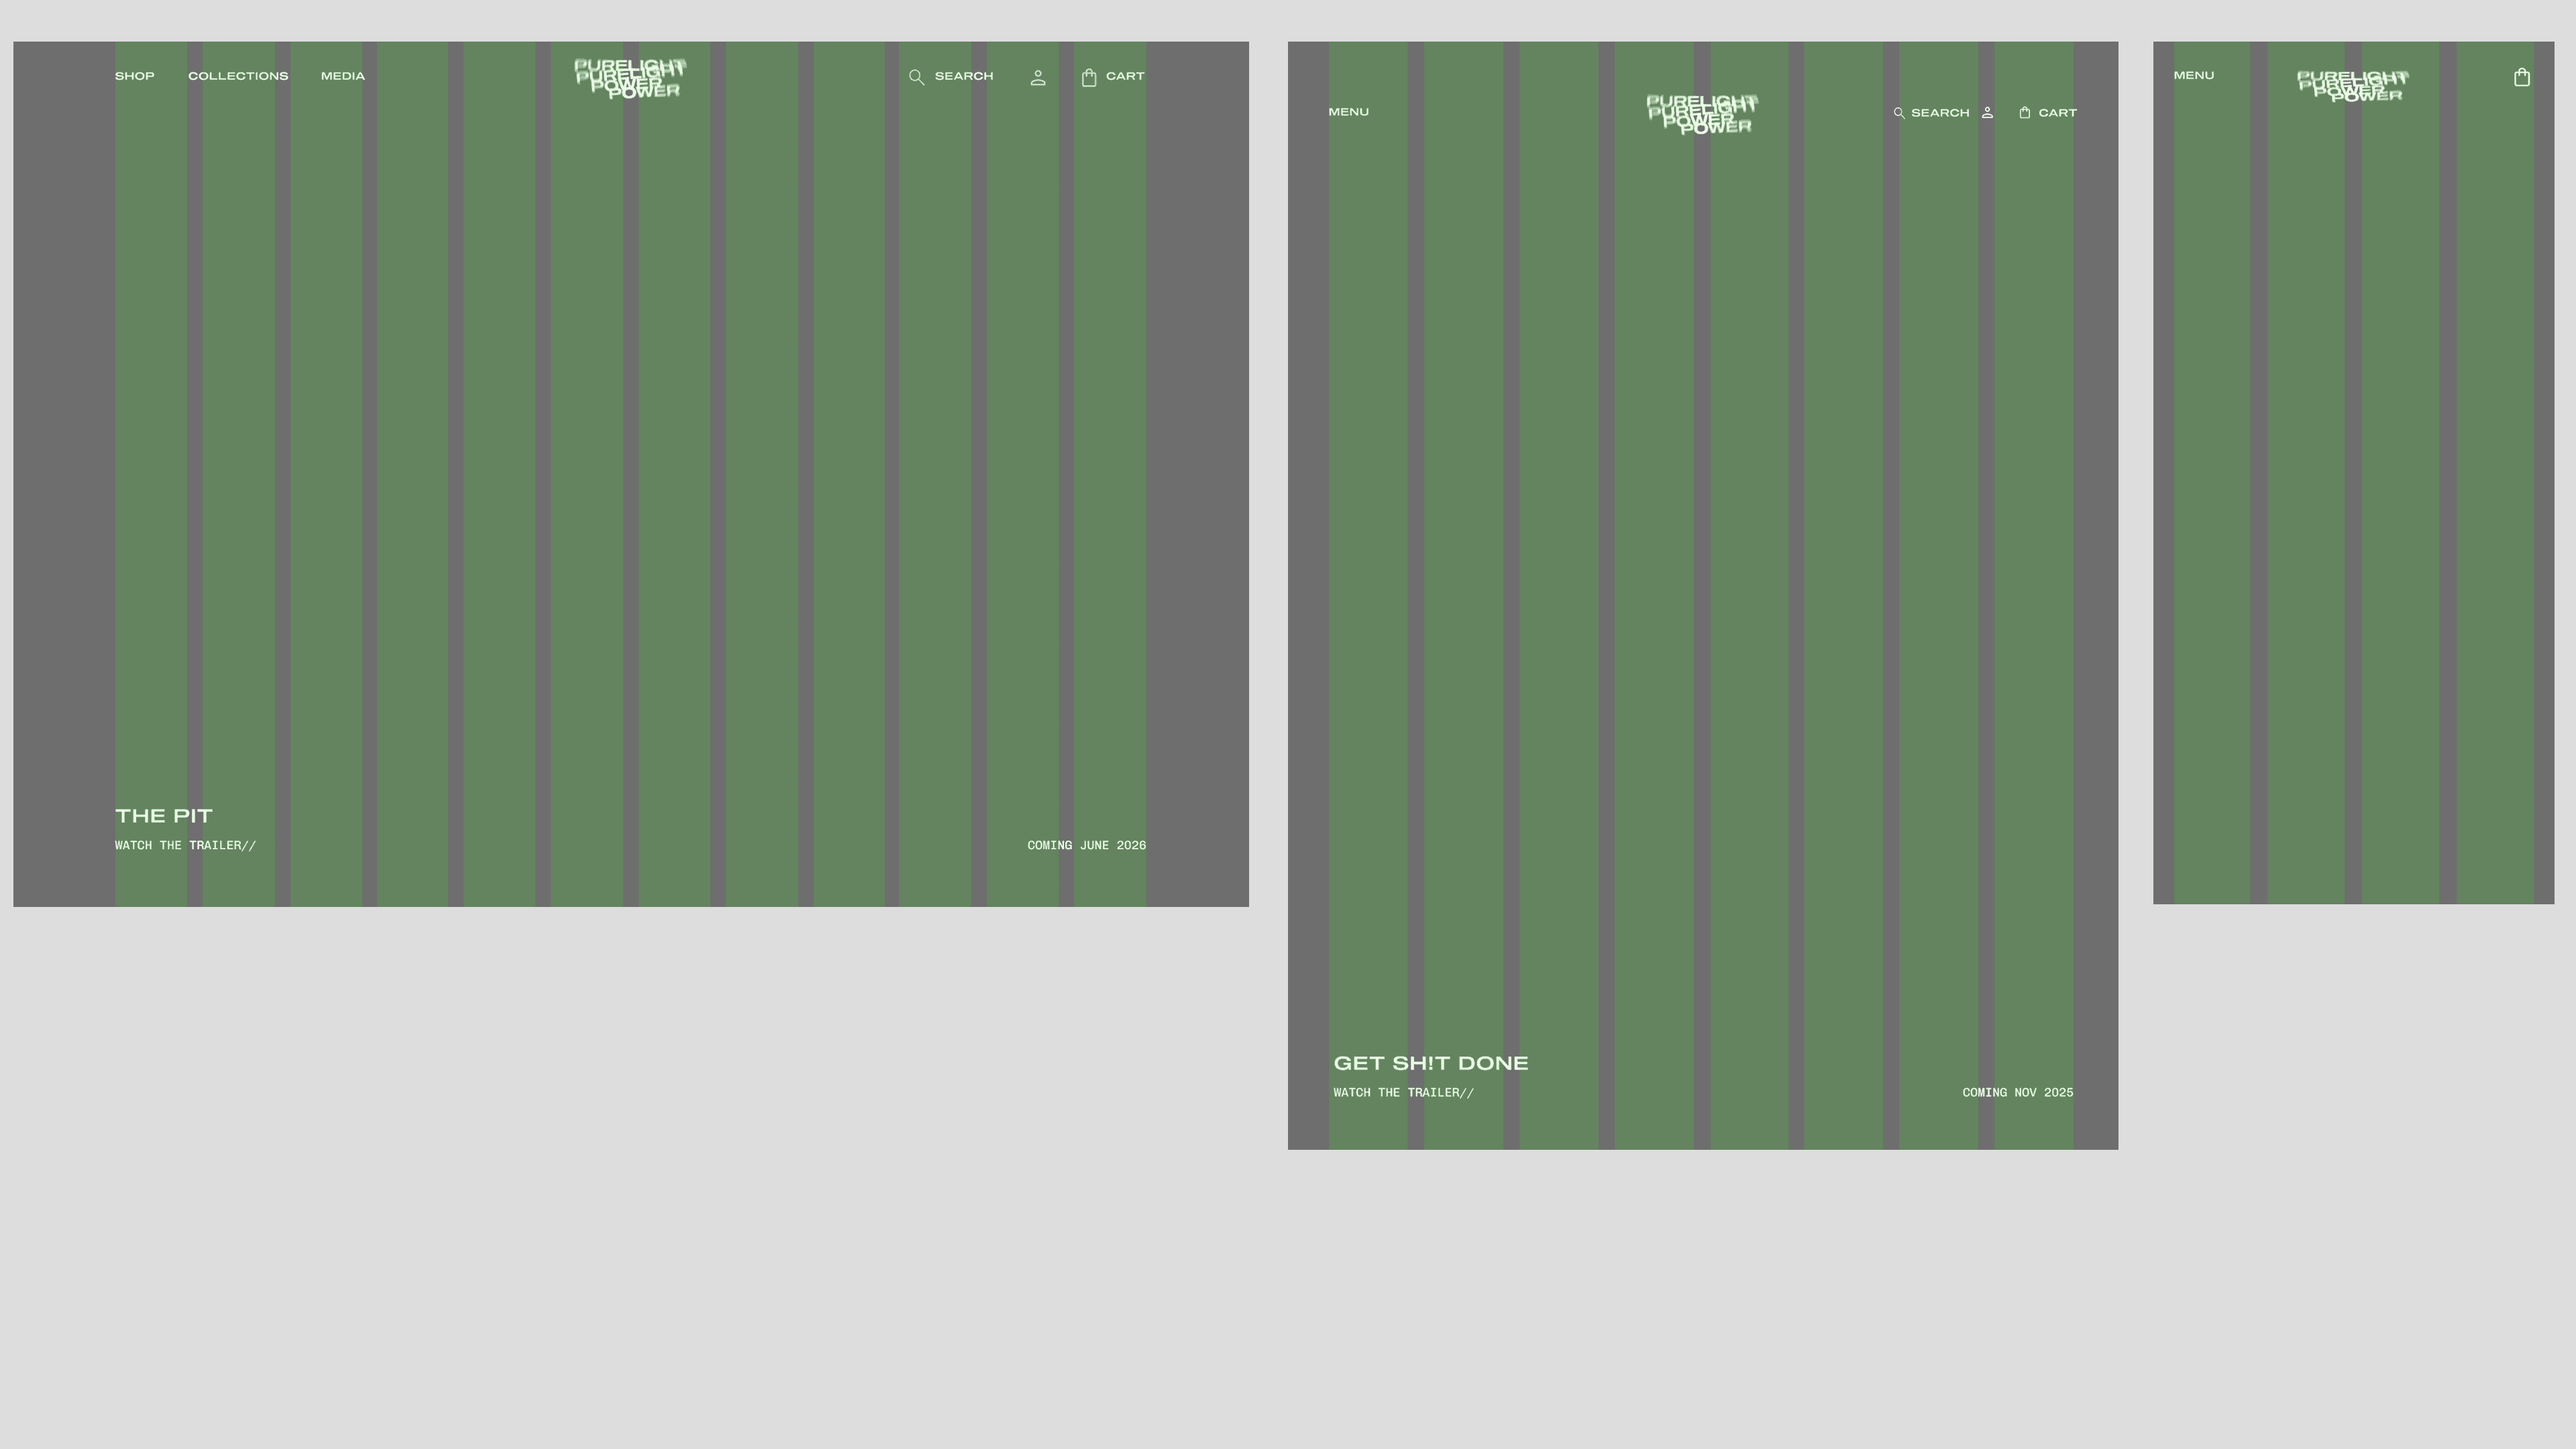Click the GET SH!T DONE hero title
The height and width of the screenshot is (1449, 2576).
pos(1430,1063)
